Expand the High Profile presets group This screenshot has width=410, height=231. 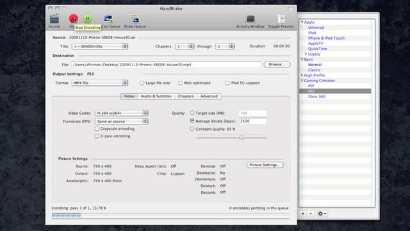(x=302, y=75)
